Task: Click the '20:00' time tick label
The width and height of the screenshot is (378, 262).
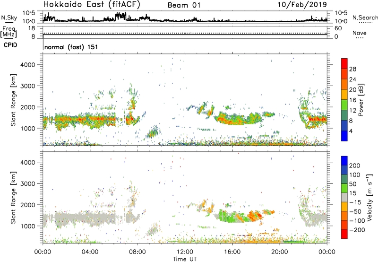Action: coord(280,252)
